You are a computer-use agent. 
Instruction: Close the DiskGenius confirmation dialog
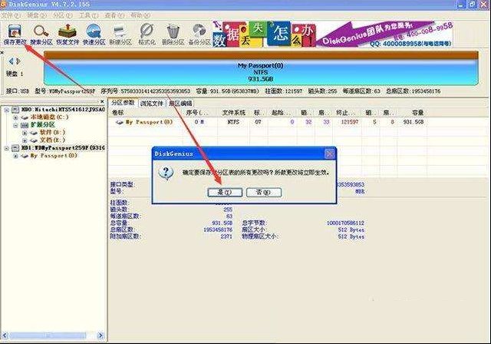329,154
